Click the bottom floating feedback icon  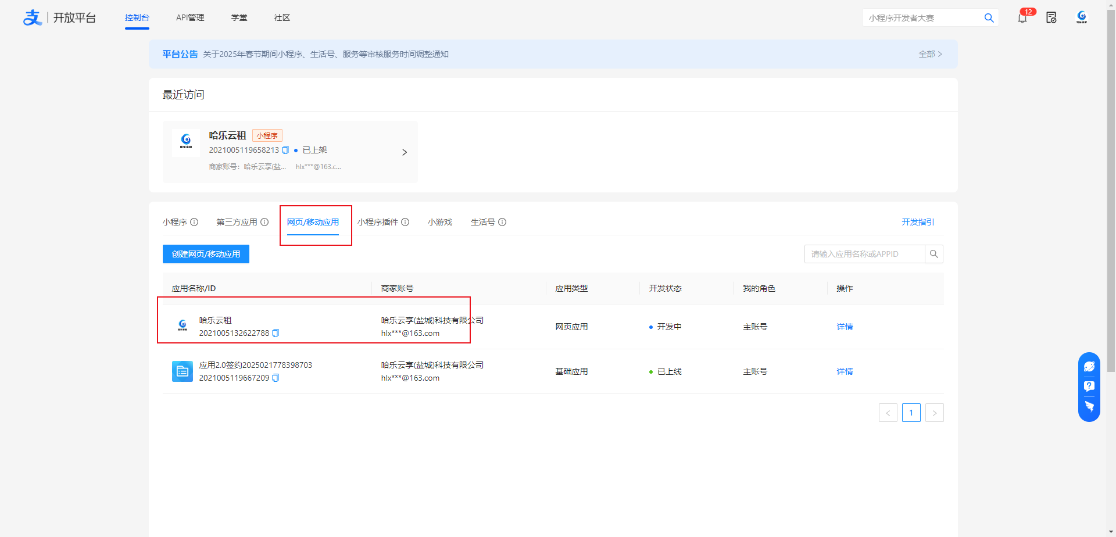(1089, 406)
